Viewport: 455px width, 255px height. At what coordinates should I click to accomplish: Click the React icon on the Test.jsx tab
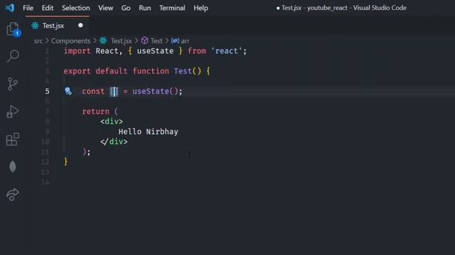pos(35,25)
